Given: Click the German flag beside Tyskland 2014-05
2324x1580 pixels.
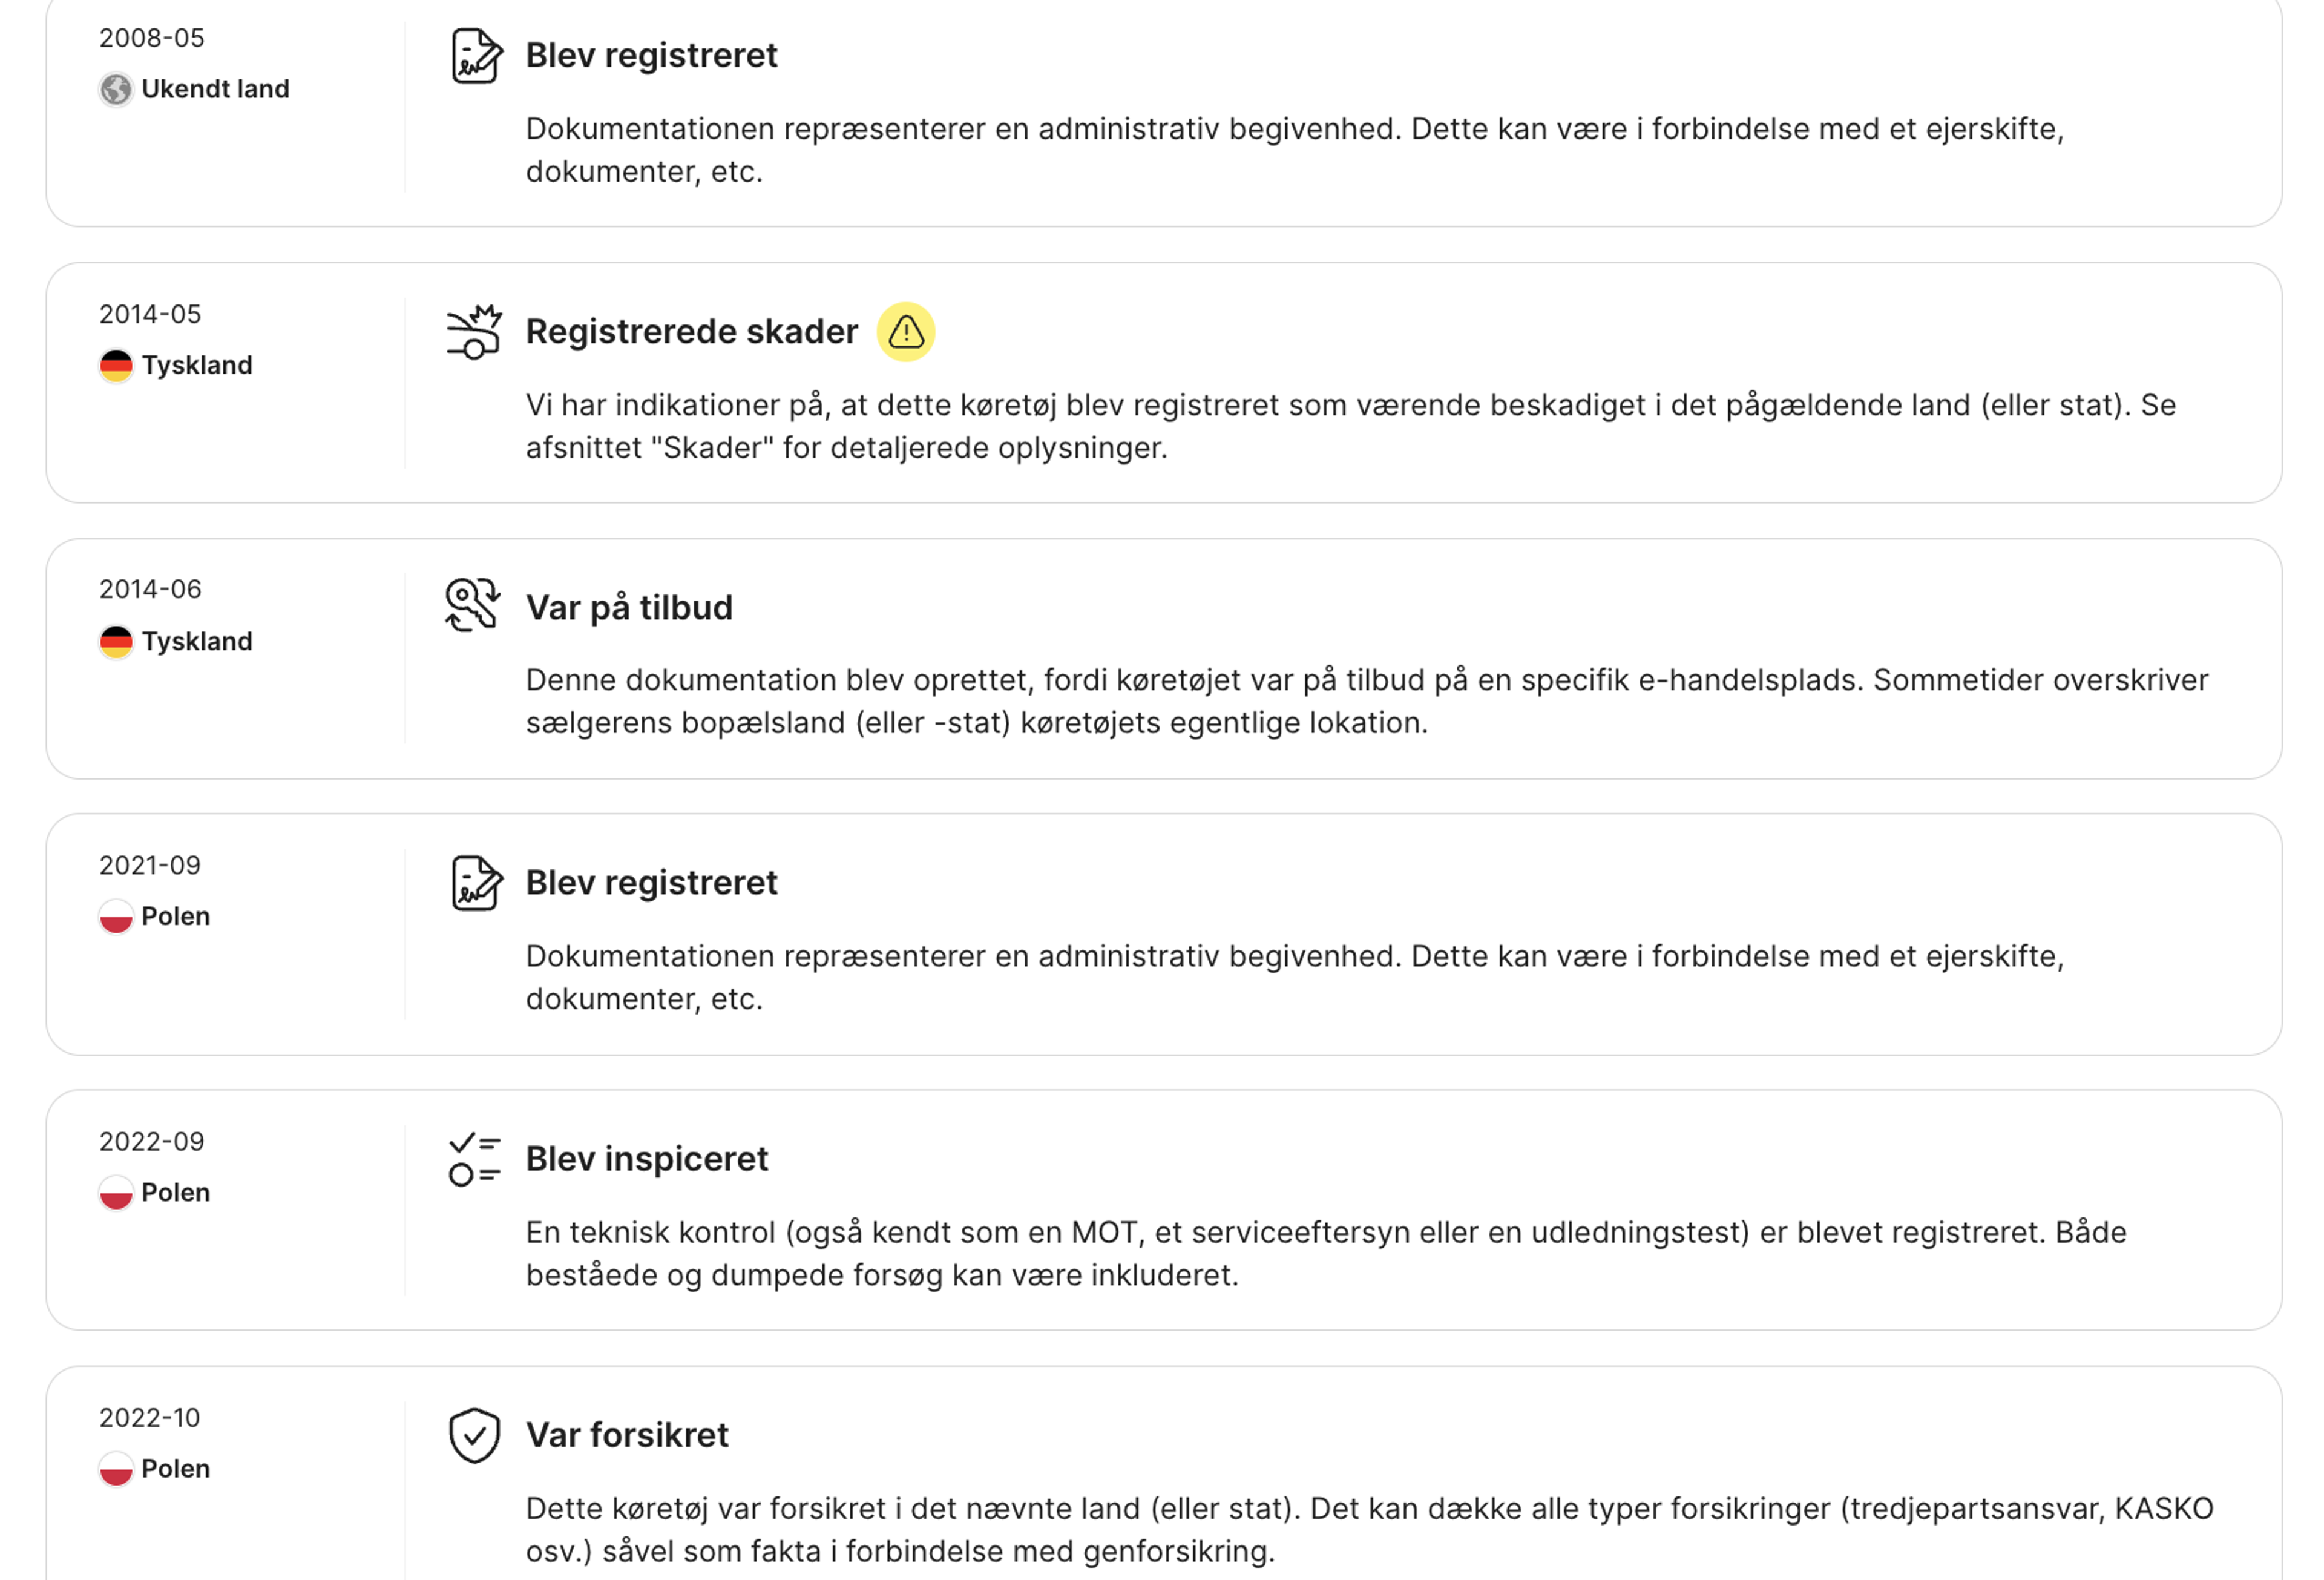Looking at the screenshot, I should tap(115, 365).
